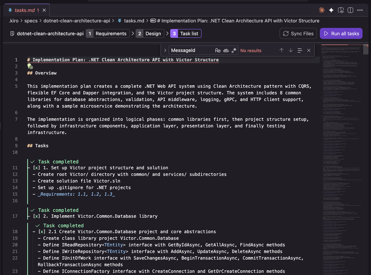Click the IUnitOfWork interface line
This screenshot has width=371, height=275.
pos(170,261)
